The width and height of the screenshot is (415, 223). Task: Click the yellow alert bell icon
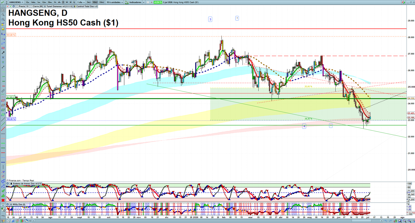coord(3,29)
